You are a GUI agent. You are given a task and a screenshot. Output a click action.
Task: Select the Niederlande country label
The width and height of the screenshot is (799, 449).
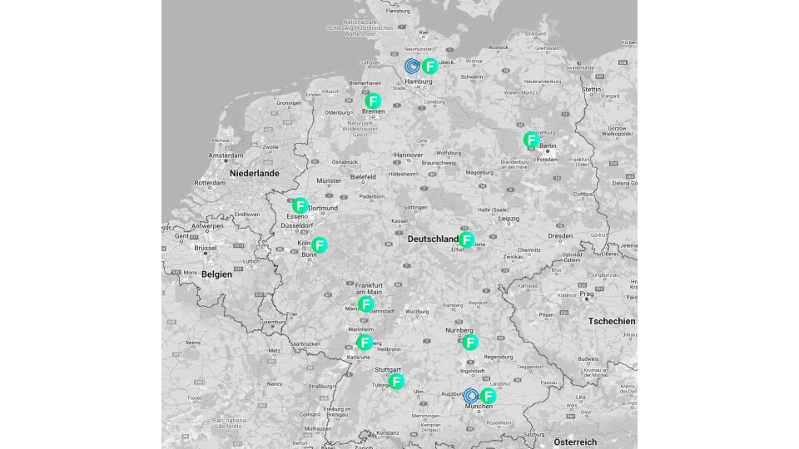coord(256,174)
